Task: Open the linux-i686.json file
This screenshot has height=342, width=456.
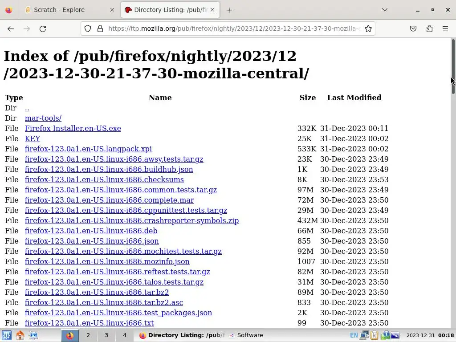Action: 92,241
